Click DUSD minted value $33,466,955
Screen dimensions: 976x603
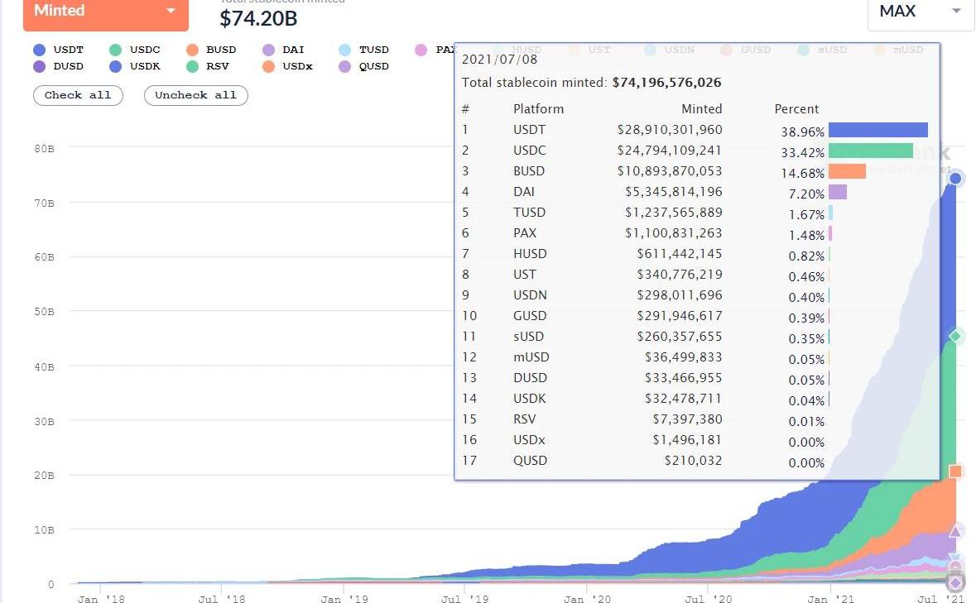tap(684, 378)
